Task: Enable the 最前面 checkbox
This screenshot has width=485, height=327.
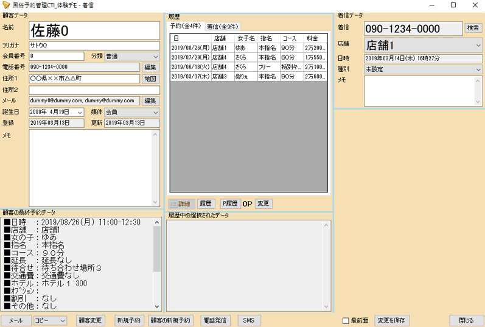Action: point(346,321)
